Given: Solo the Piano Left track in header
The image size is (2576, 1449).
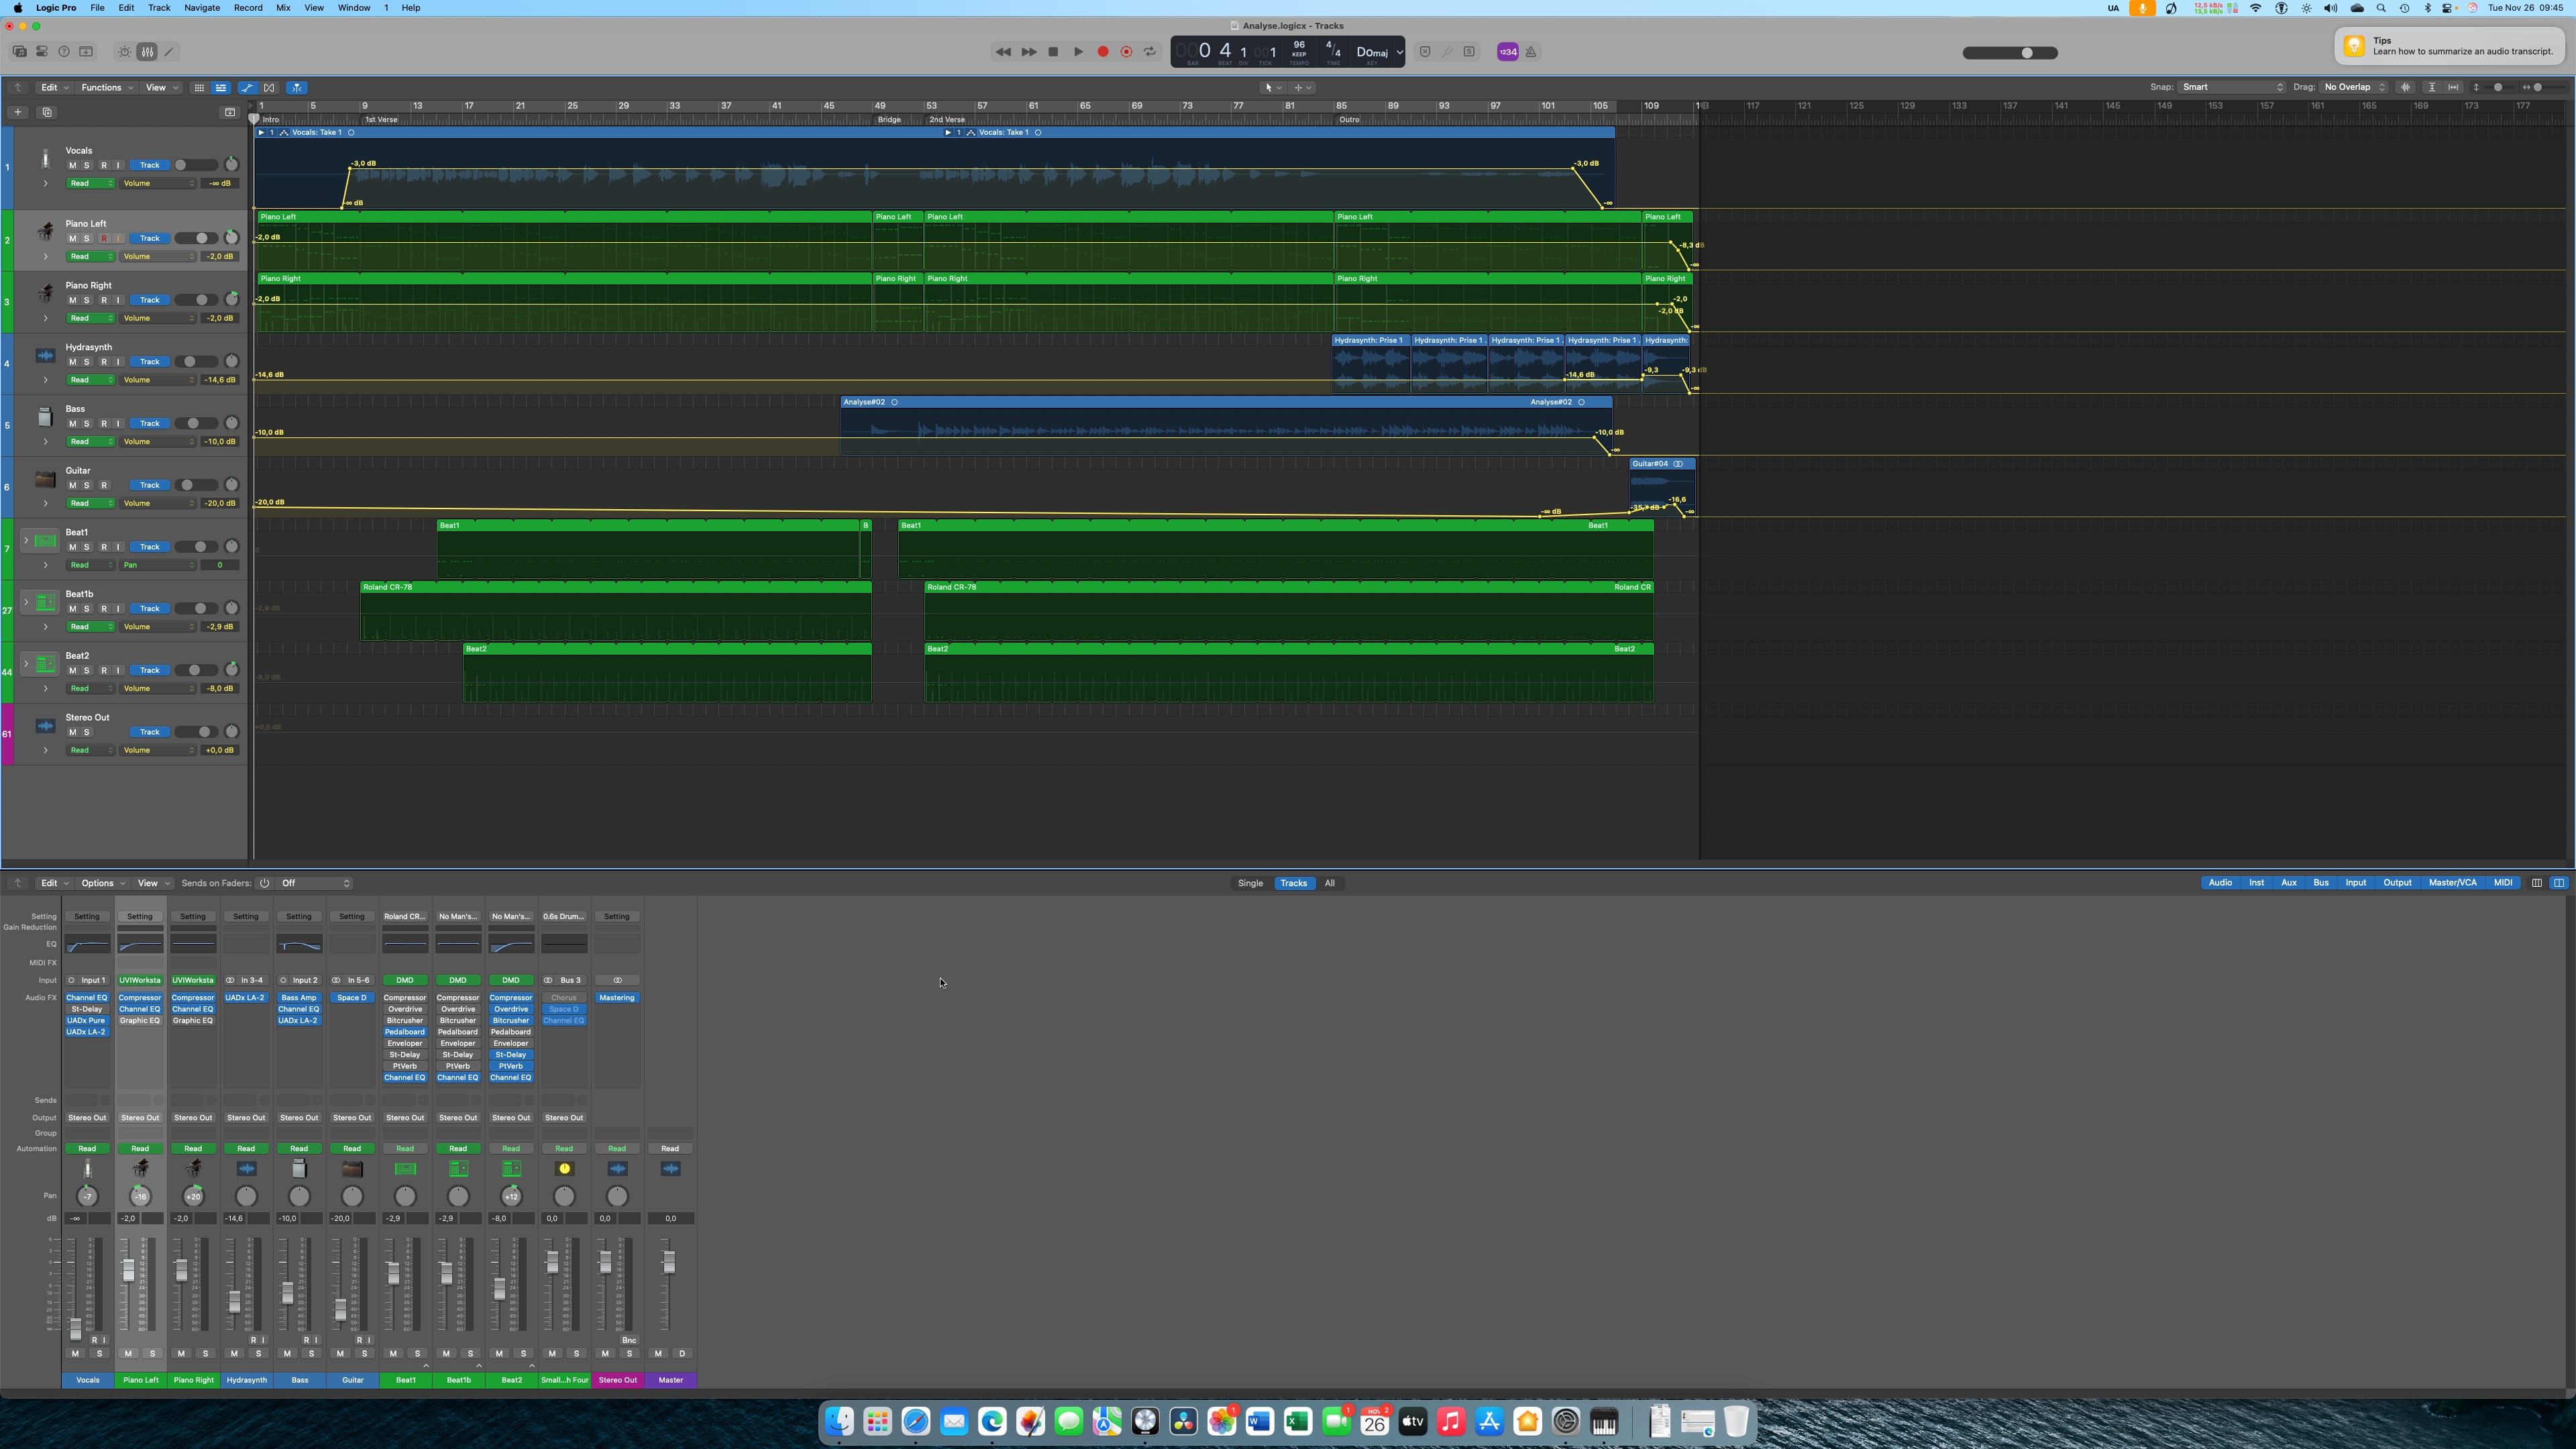Looking at the screenshot, I should tap(87, 239).
